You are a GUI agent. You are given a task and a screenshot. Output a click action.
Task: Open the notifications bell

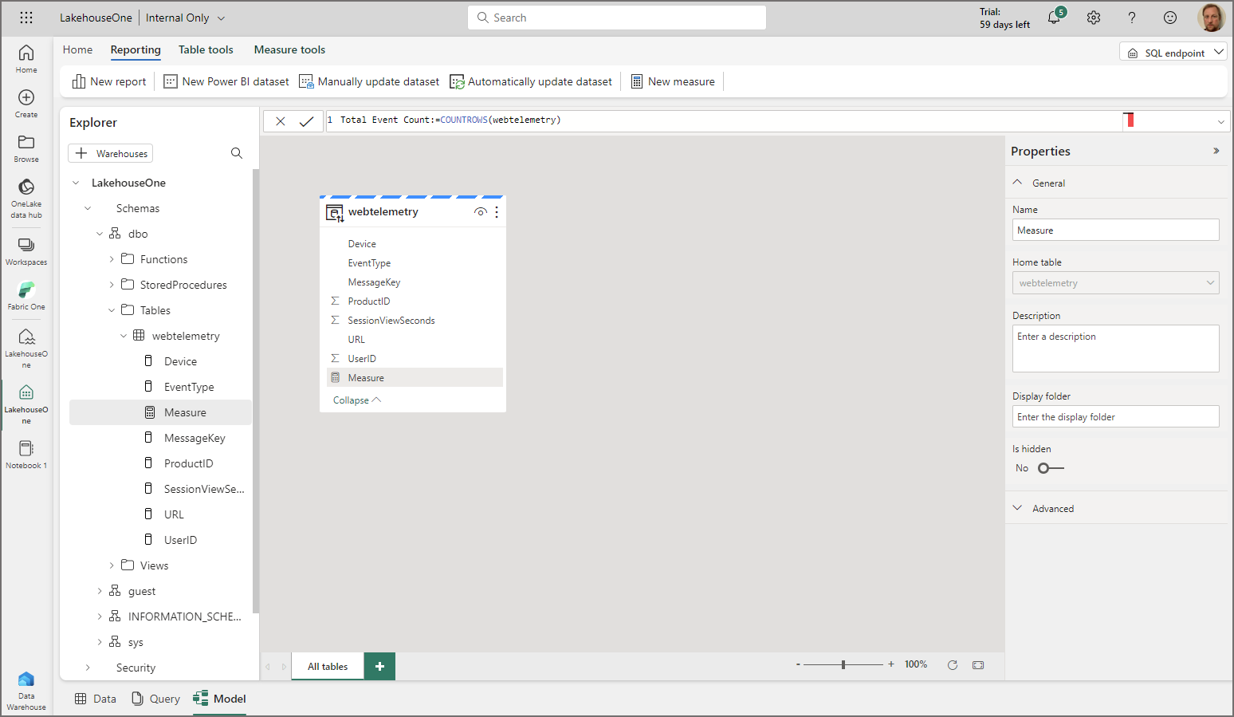coord(1054,17)
